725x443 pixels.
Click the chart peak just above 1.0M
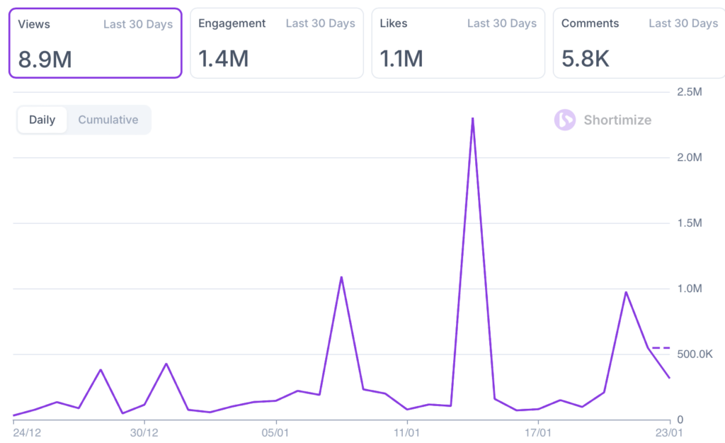click(341, 277)
